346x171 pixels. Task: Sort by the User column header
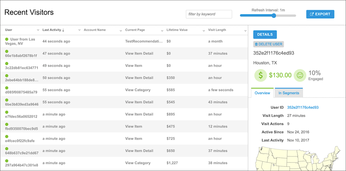click(9, 30)
